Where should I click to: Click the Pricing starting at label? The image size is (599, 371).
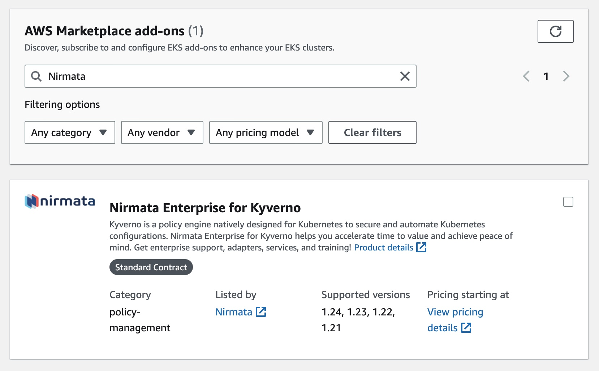(468, 295)
